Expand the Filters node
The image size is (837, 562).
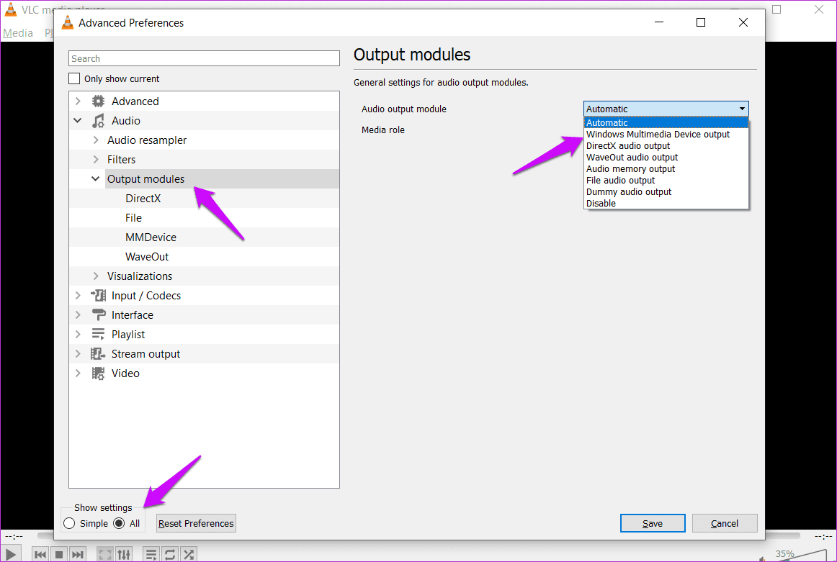(96, 160)
